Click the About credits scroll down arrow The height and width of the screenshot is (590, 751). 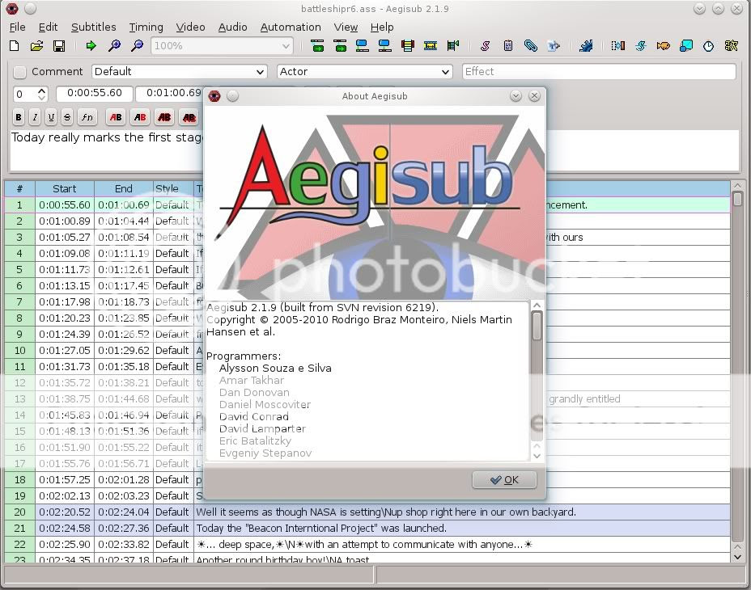click(537, 456)
